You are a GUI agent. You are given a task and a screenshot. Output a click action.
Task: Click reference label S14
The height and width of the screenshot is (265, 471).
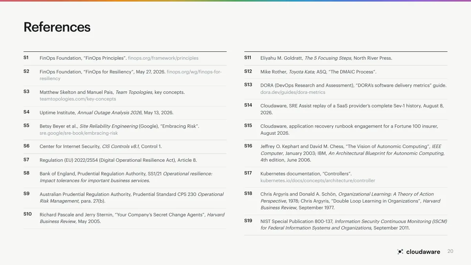pyautogui.click(x=248, y=105)
